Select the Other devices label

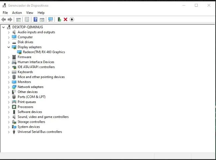point(28,92)
